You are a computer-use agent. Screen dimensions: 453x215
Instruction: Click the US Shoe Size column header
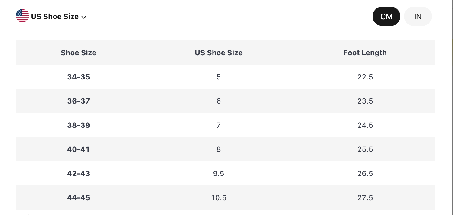click(x=218, y=53)
